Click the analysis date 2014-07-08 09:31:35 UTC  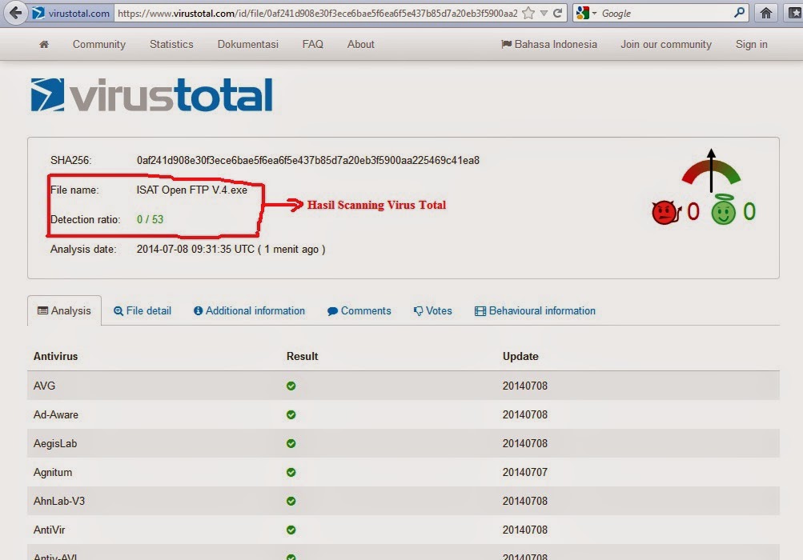(x=195, y=250)
